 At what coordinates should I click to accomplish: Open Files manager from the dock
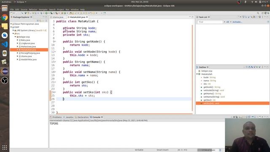(x=5, y=8)
